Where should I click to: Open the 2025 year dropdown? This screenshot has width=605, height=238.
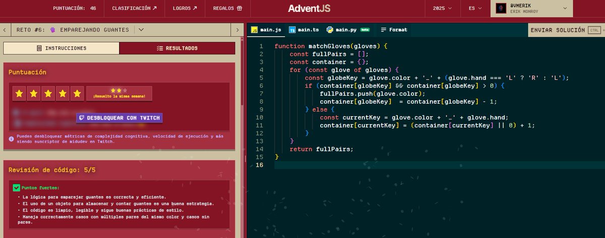[443, 8]
